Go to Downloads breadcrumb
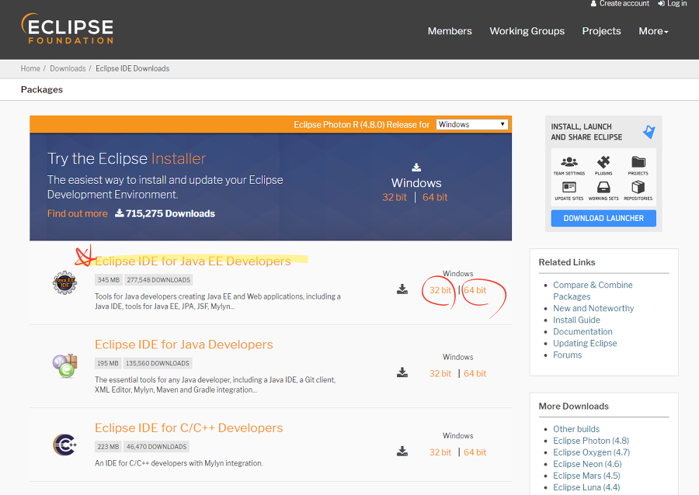The width and height of the screenshot is (699, 495). [68, 68]
